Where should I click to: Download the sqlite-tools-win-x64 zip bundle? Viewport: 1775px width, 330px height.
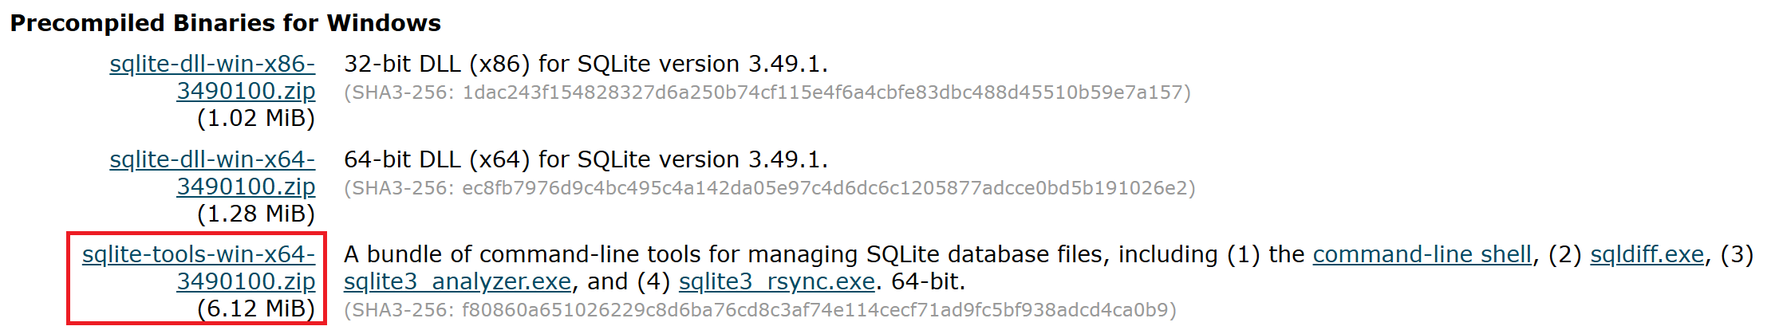click(x=199, y=255)
